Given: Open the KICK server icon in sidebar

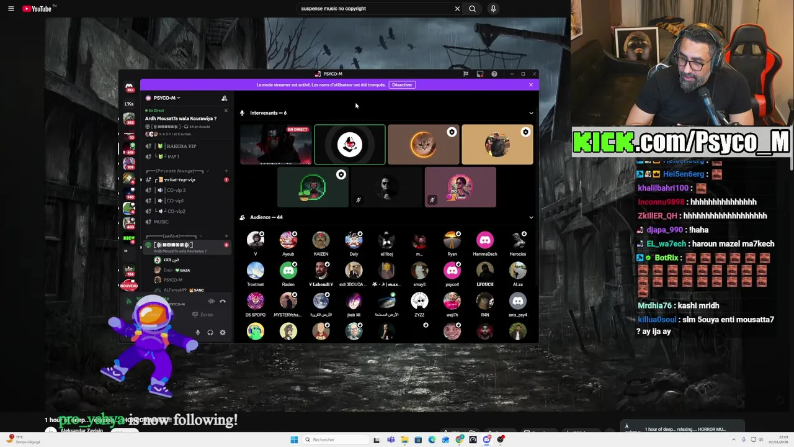Looking at the screenshot, I should point(129,239).
